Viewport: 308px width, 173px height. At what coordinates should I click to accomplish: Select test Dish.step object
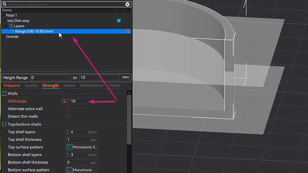tap(18, 21)
